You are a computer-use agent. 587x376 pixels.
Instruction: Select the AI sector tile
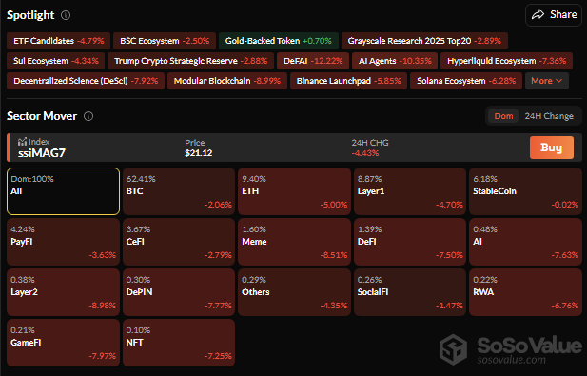pos(525,242)
